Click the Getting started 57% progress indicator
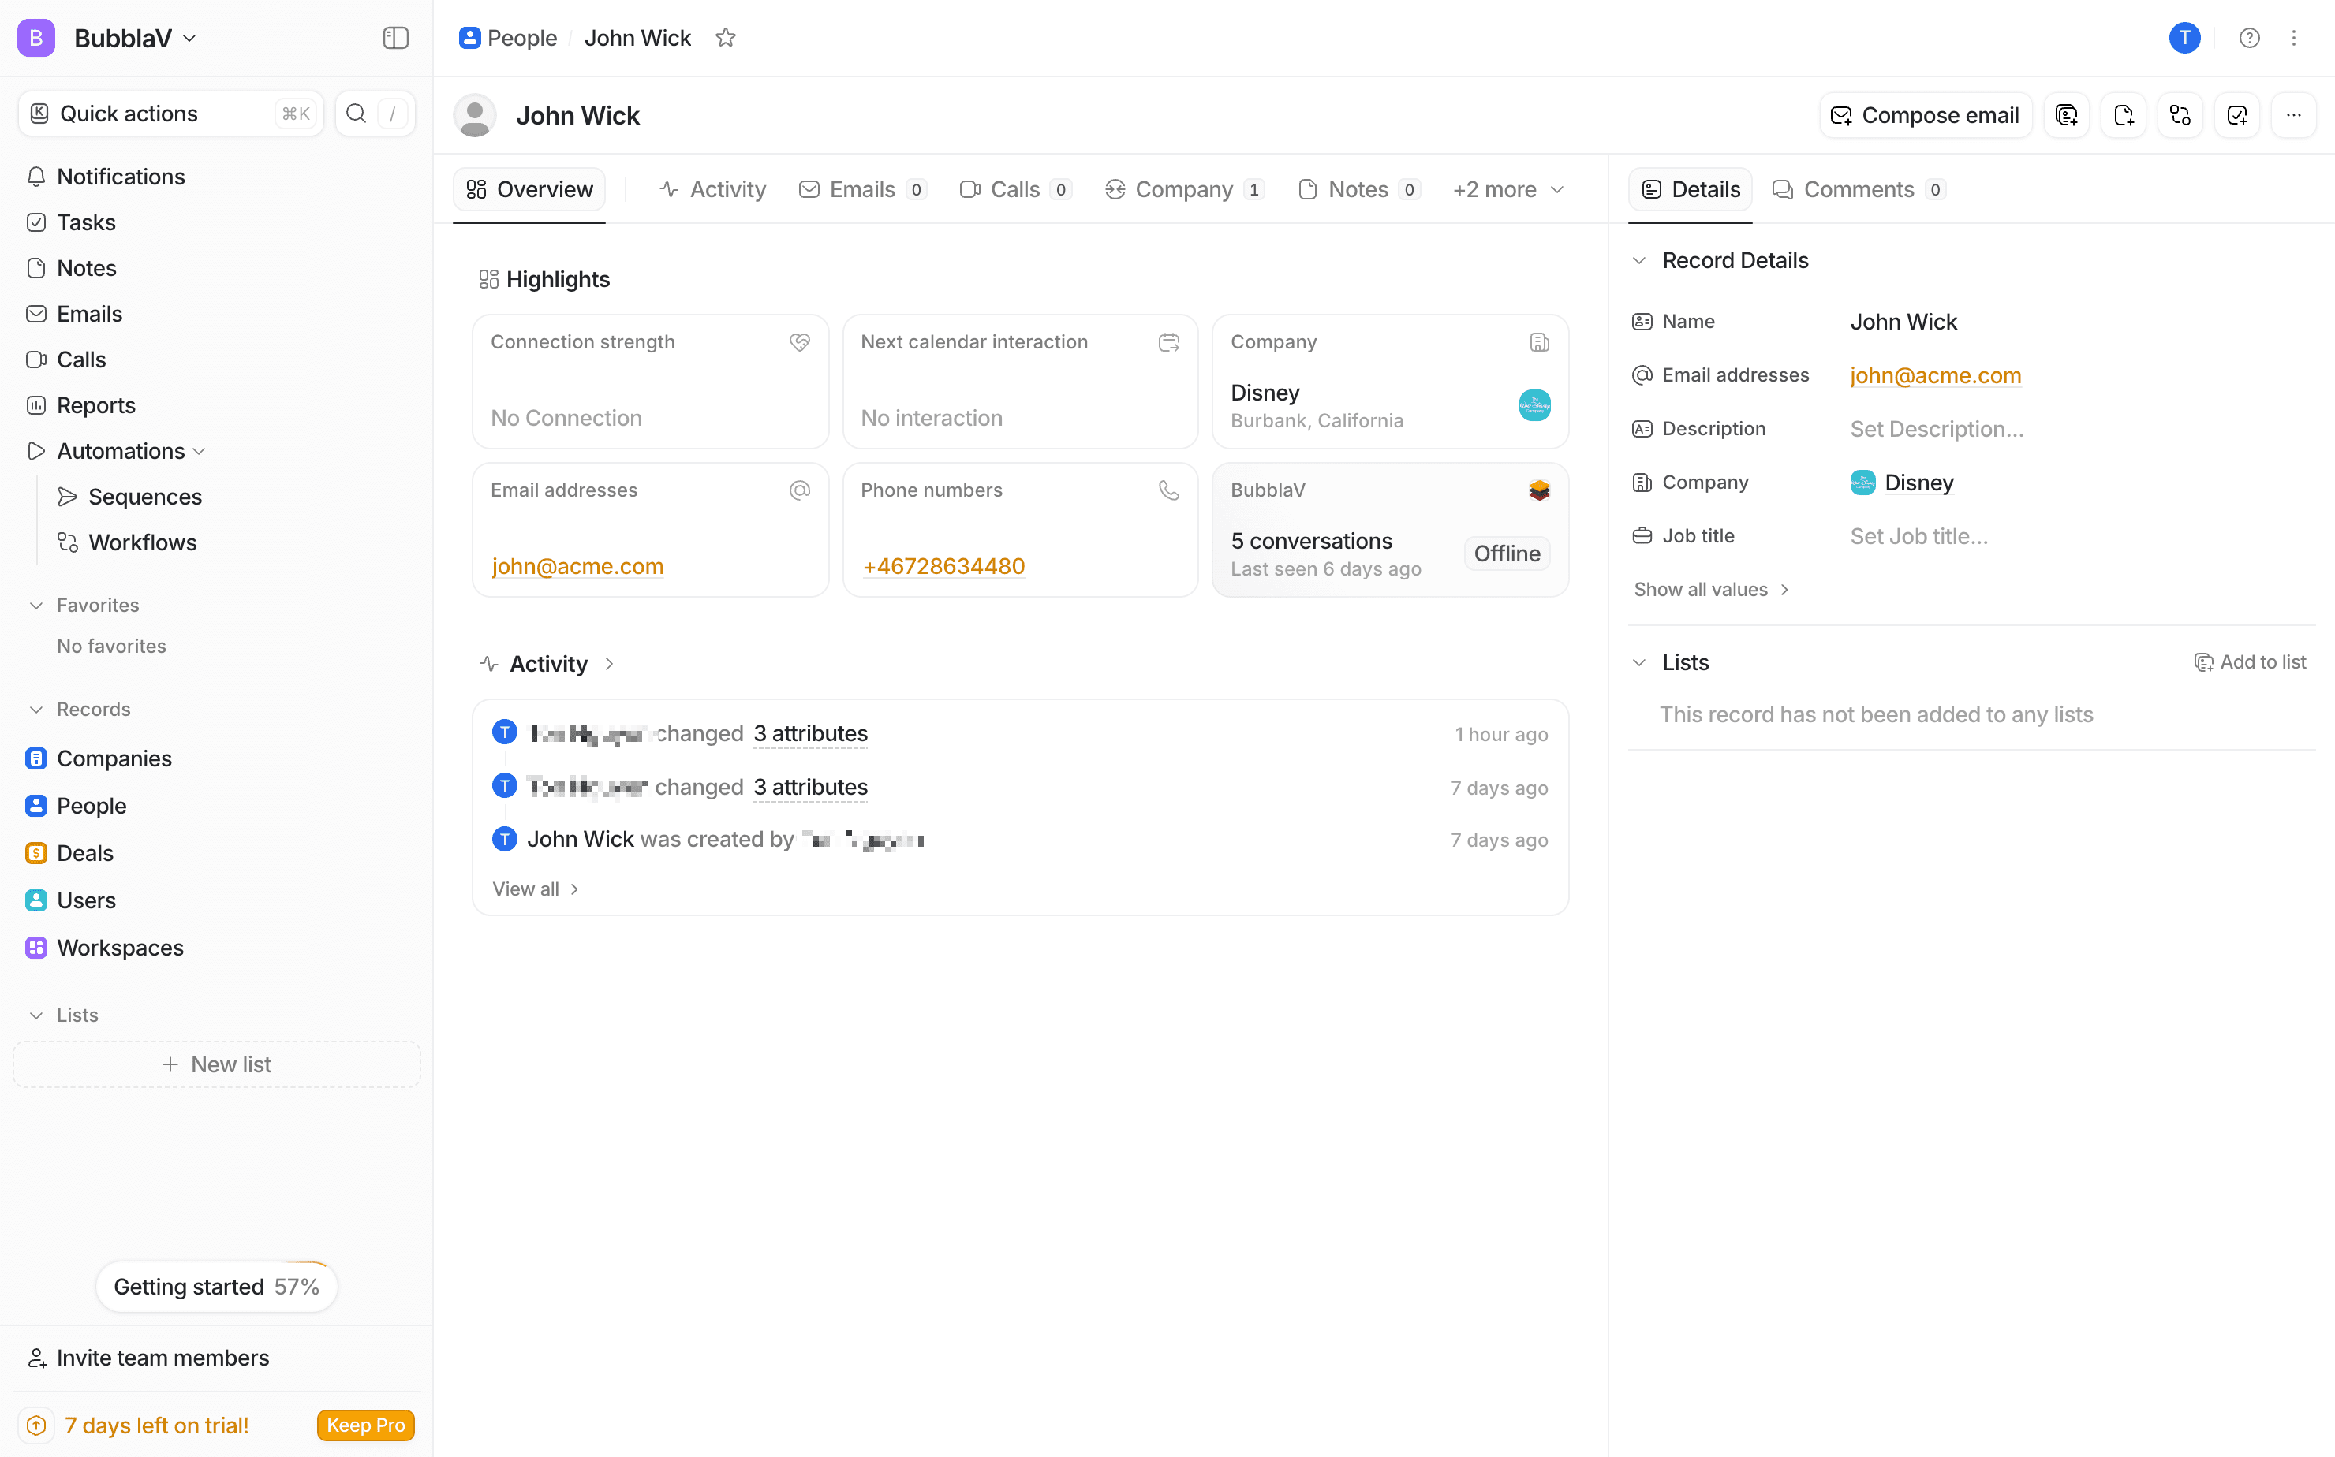 [x=216, y=1287]
